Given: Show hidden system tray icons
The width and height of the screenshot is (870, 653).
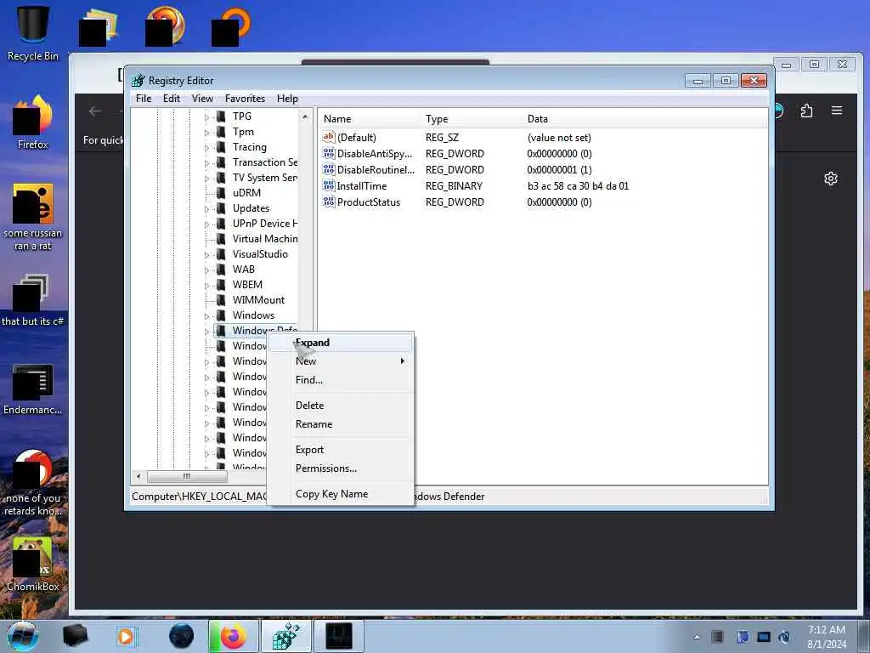Looking at the screenshot, I should coord(697,637).
